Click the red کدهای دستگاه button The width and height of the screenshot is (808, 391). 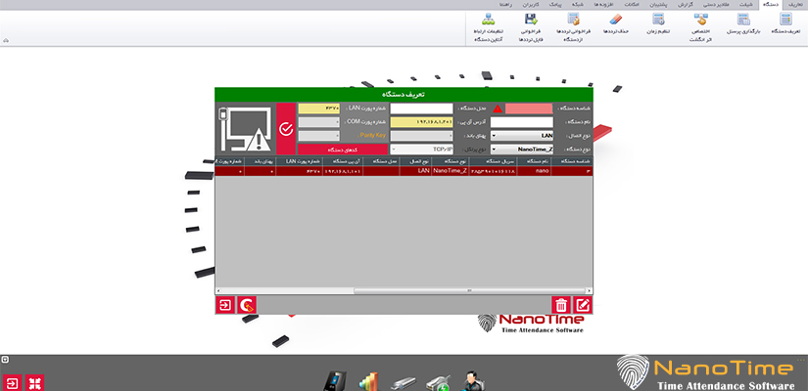click(343, 150)
